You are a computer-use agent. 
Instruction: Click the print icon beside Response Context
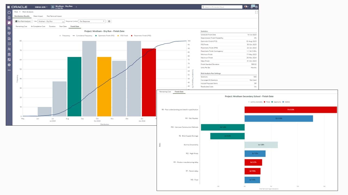(109, 21)
